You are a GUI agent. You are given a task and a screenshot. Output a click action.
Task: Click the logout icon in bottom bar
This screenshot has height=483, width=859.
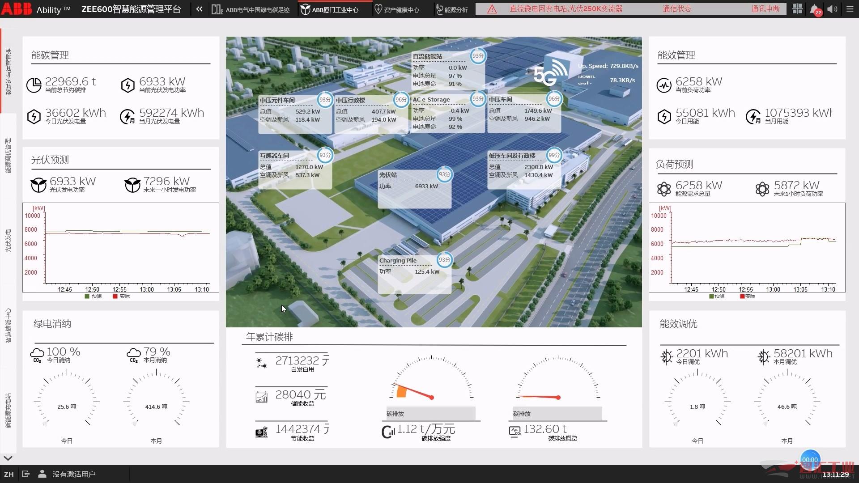[x=26, y=474]
